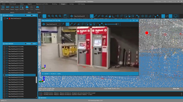Viewport: 183px width, 102px height.
Task: Click the first grid icon in main toolbar
Action: coord(143,16)
